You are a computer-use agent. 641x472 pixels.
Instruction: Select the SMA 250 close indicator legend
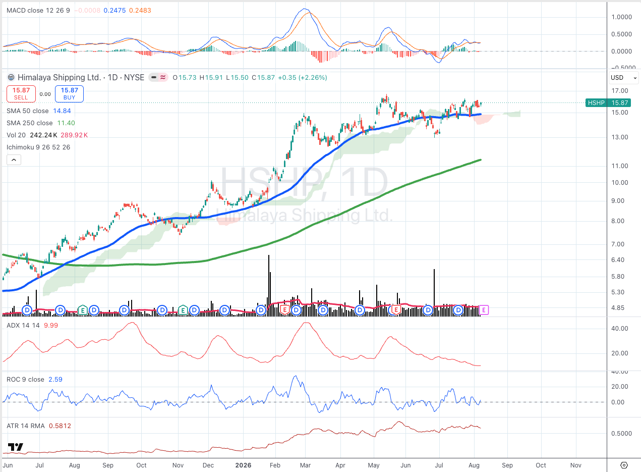click(x=30, y=123)
